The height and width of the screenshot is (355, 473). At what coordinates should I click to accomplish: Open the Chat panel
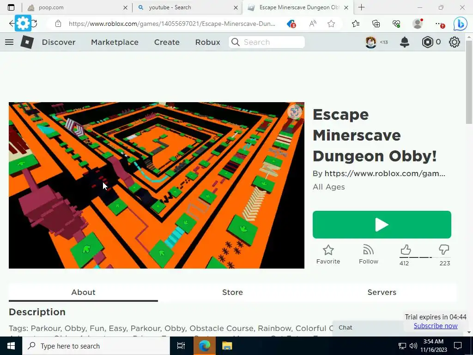345,328
